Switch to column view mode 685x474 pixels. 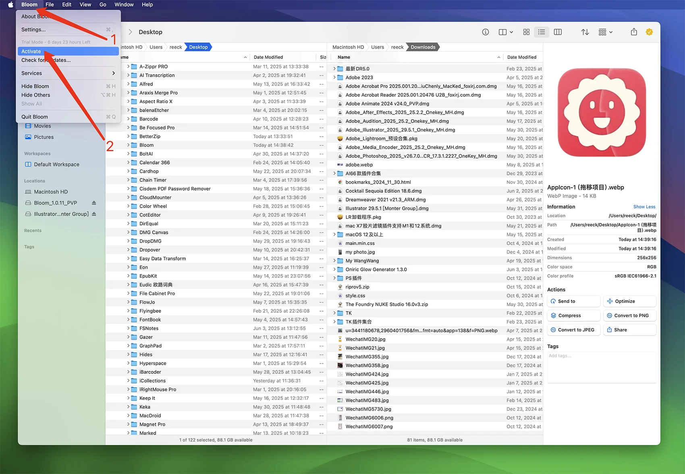[x=558, y=32]
